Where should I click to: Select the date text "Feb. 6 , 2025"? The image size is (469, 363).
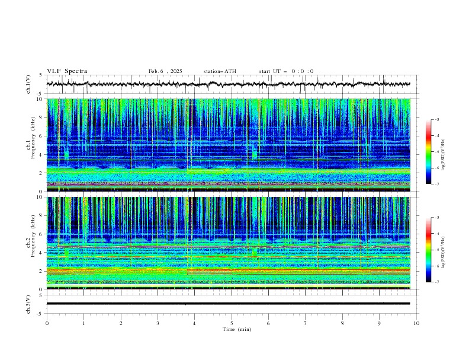click(x=165, y=71)
